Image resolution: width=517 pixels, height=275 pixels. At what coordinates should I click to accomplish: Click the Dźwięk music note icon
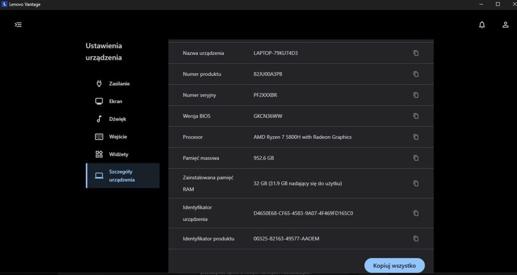[x=99, y=119]
